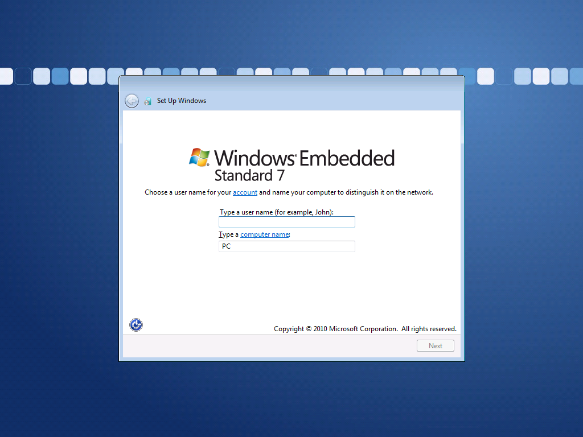Screen dimensions: 583x437
Task: Click the 'Set Up Windows' title text
Action: tap(182, 101)
